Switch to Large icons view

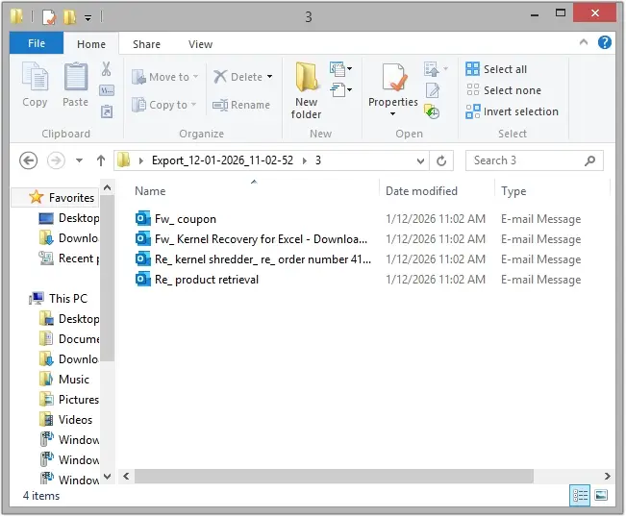(601, 496)
